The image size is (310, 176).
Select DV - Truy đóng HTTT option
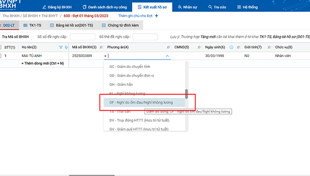tap(145, 120)
